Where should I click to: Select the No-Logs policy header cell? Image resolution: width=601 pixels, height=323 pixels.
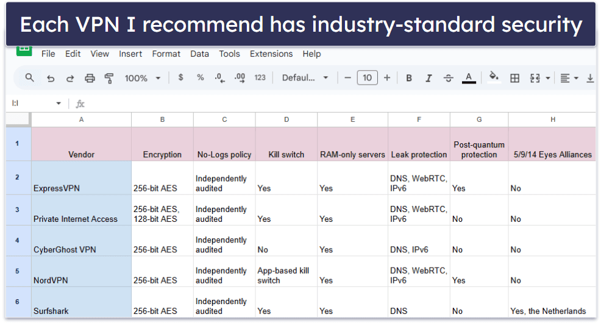pyautogui.click(x=224, y=144)
